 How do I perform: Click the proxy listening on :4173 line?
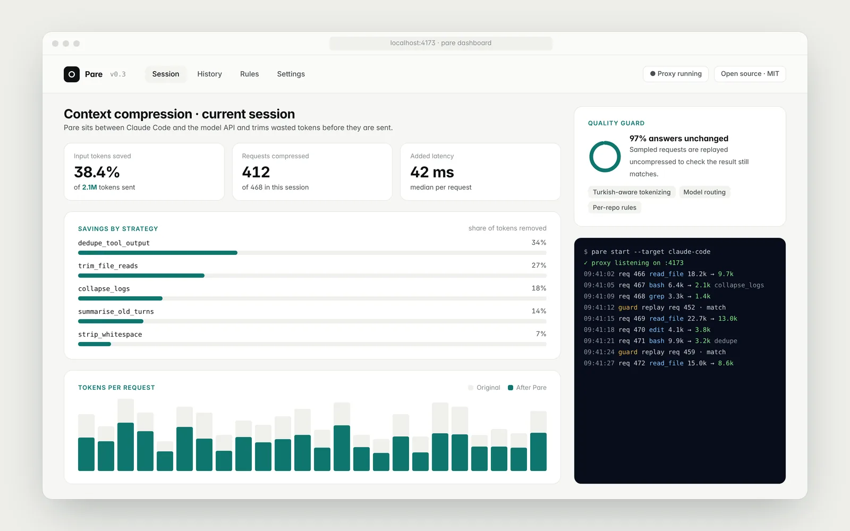click(x=634, y=263)
